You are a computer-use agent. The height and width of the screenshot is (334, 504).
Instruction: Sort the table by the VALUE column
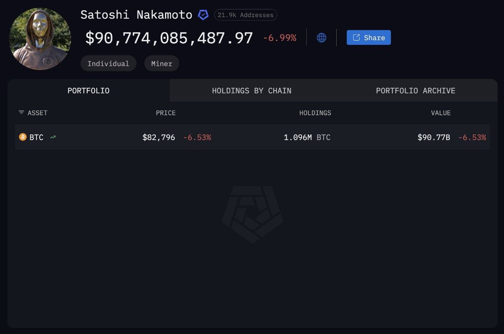click(x=441, y=113)
